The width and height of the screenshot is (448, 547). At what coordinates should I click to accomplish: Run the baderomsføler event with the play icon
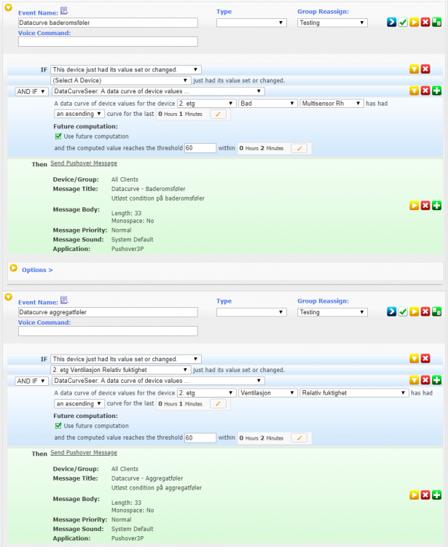coord(414,23)
